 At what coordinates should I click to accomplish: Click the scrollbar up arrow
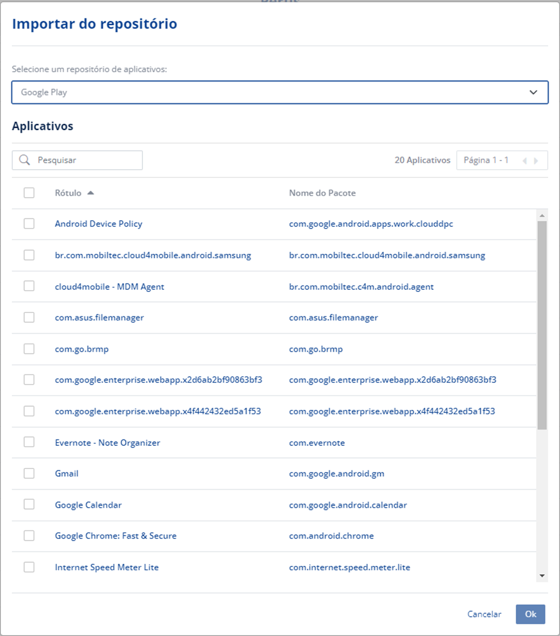pos(542,215)
